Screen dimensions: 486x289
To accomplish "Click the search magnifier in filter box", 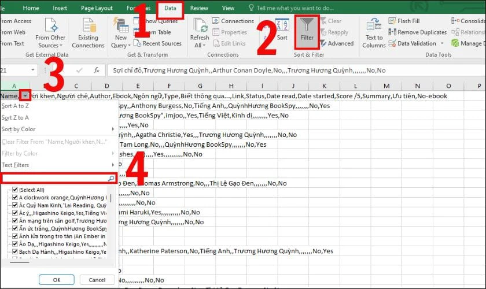I will pyautogui.click(x=111, y=179).
